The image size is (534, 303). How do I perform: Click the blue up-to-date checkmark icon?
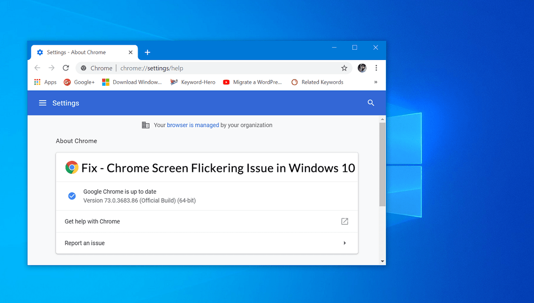72,196
